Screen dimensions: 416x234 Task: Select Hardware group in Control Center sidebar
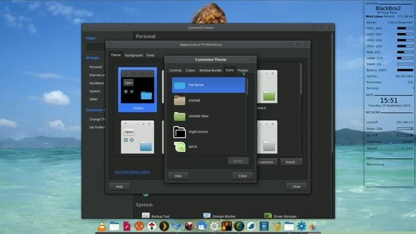click(97, 83)
